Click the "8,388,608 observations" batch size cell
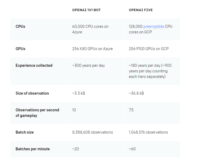The height and width of the screenshot is (163, 199). click(x=92, y=132)
